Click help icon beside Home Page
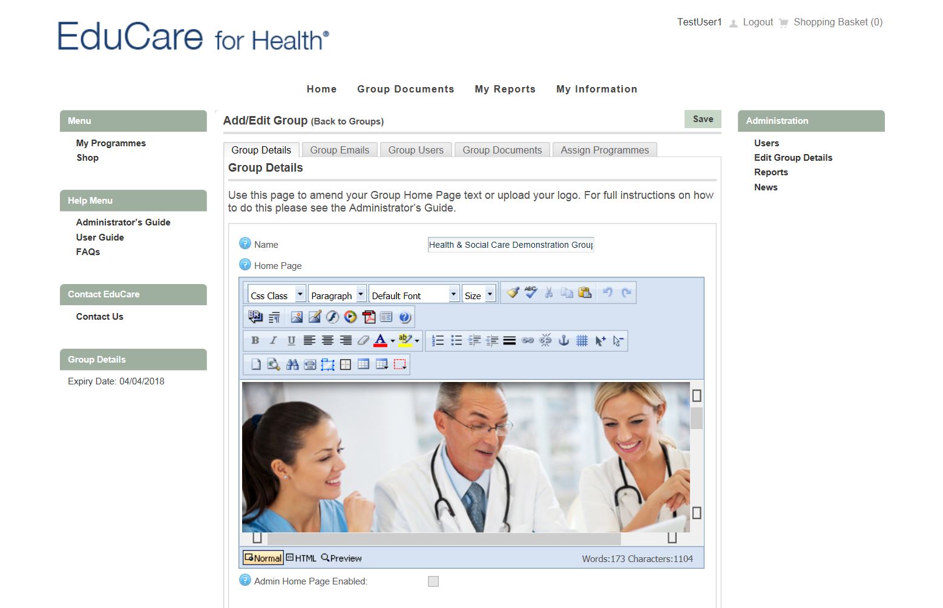 [245, 265]
